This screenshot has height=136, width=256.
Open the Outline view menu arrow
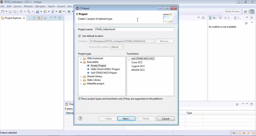(x=252, y=23)
